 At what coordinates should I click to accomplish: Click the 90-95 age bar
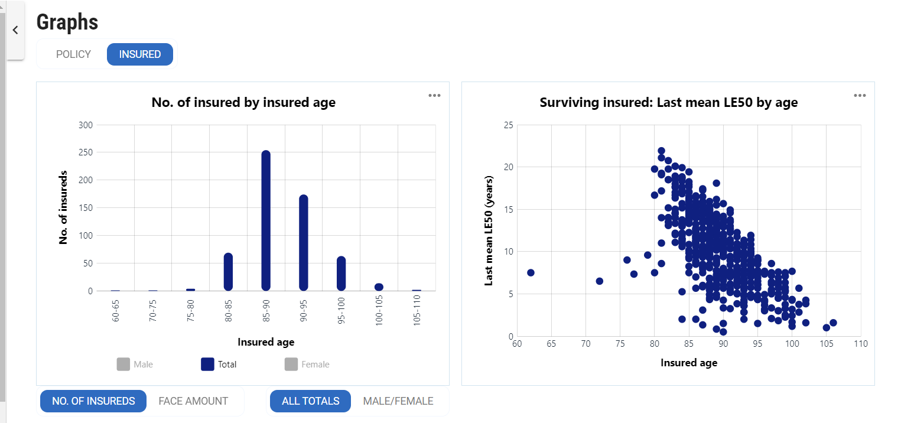(x=304, y=243)
